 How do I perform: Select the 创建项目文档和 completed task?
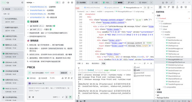pyautogui.click(x=13, y=38)
